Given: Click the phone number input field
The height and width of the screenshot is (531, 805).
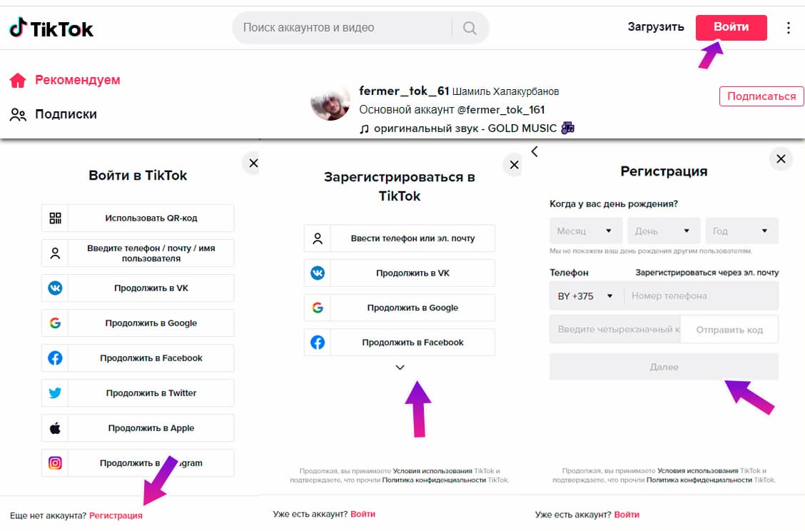Looking at the screenshot, I should tap(702, 295).
